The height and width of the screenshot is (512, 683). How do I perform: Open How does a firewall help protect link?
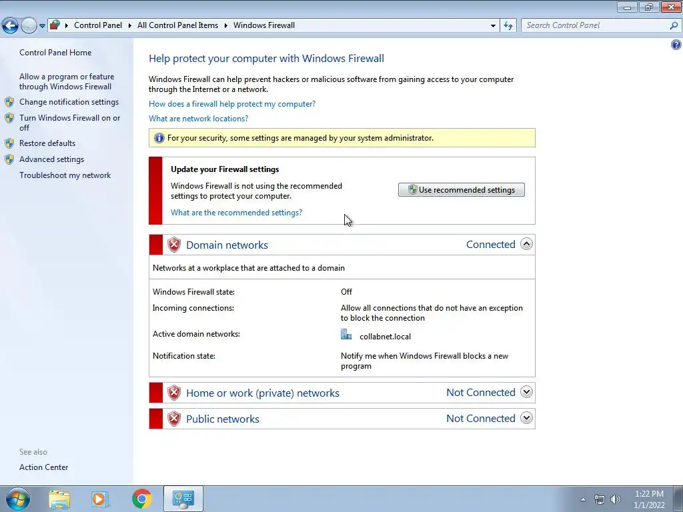click(x=232, y=104)
